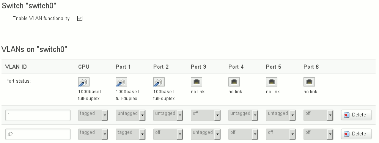
Task: Open Port 5 dropdown for VLAN 1
Action: point(281,115)
